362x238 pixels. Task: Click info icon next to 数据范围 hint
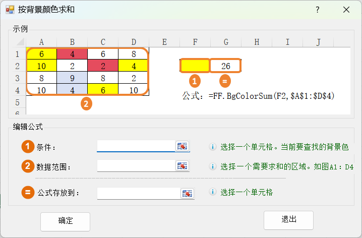[x=213, y=166]
